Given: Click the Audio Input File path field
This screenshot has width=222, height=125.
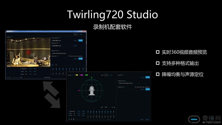Looking at the screenshot, I should coord(62,41).
